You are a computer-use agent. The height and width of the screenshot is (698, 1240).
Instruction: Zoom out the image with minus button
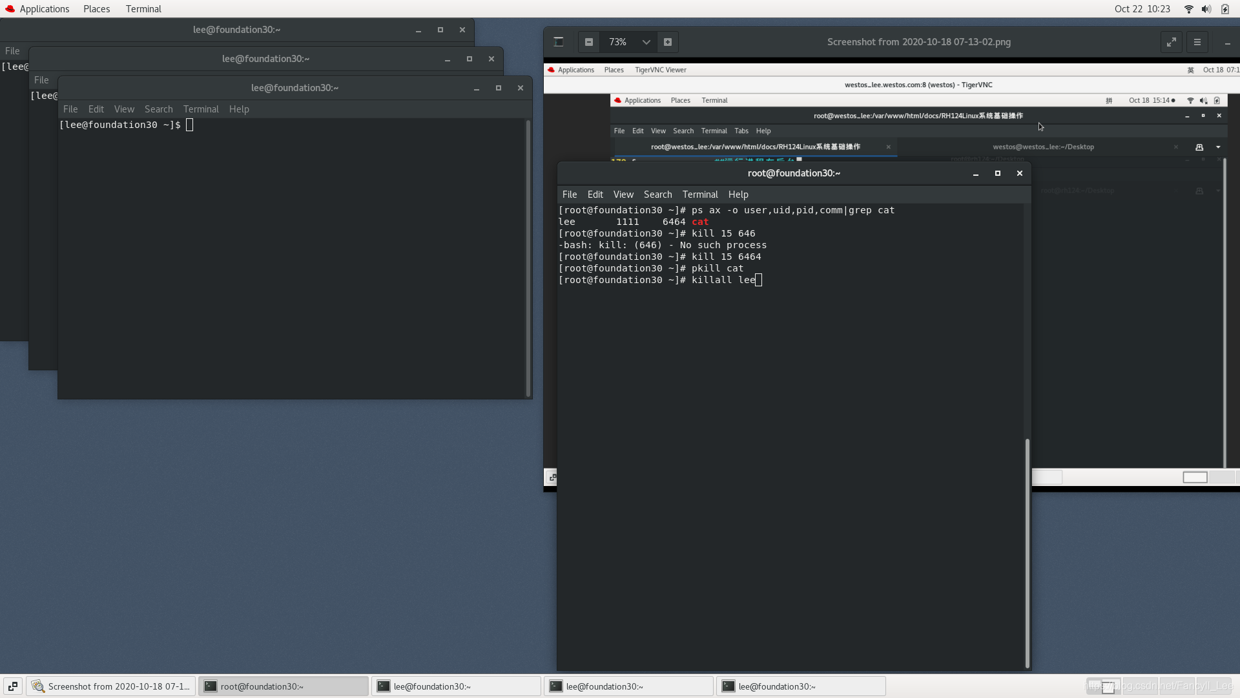coord(588,42)
